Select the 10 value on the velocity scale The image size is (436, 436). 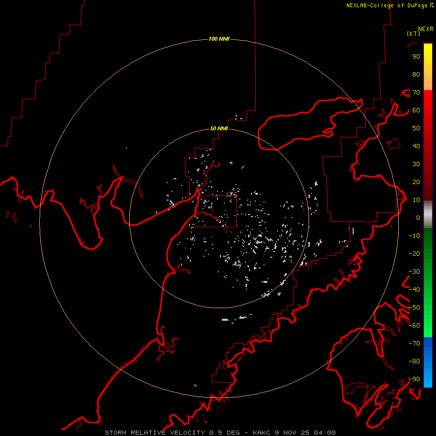(x=416, y=200)
